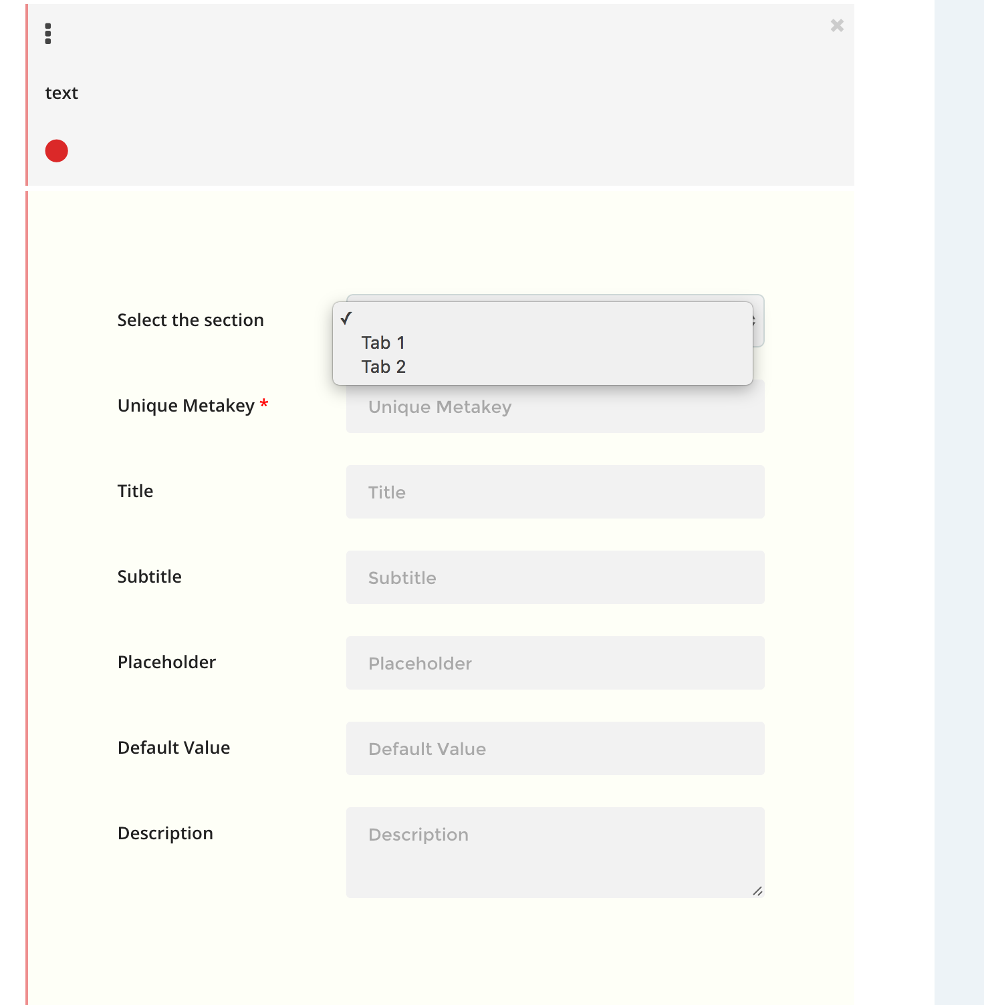Image resolution: width=984 pixels, height=1005 pixels.
Task: Choose Tab 1 from section dropdown
Action: [x=384, y=343]
